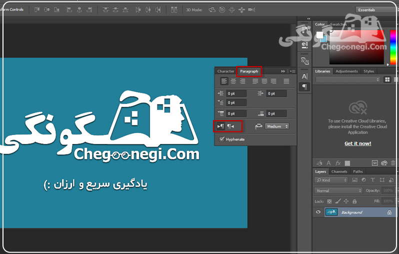Enable right-to-left paragraph direction

coord(230,126)
